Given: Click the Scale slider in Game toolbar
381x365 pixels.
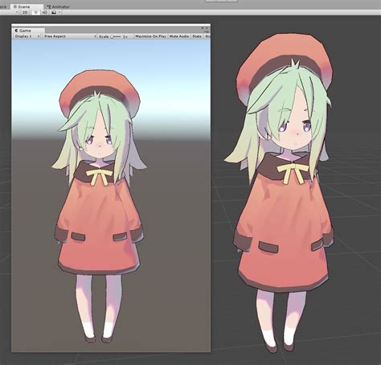Looking at the screenshot, I should pos(116,36).
